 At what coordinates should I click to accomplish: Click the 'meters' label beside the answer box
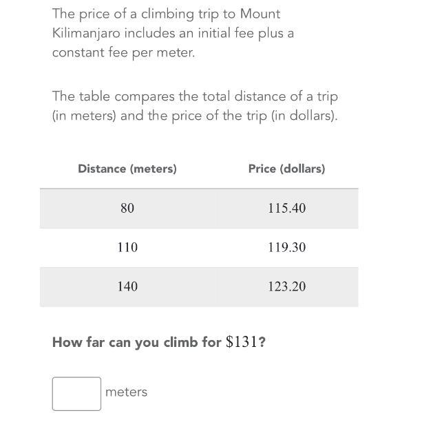(x=126, y=392)
